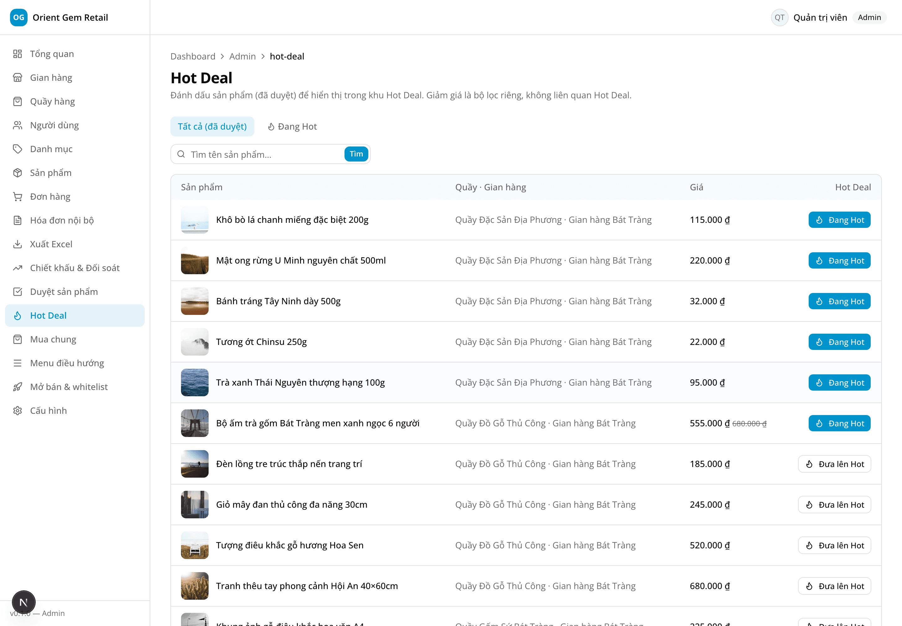
Task: Click the round N badge at bottom left
Action: tap(23, 602)
